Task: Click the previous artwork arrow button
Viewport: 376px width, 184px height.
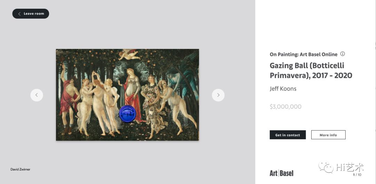Action: pyautogui.click(x=37, y=95)
